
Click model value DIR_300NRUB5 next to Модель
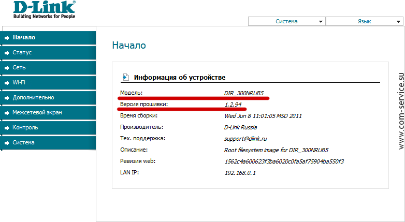click(x=244, y=93)
